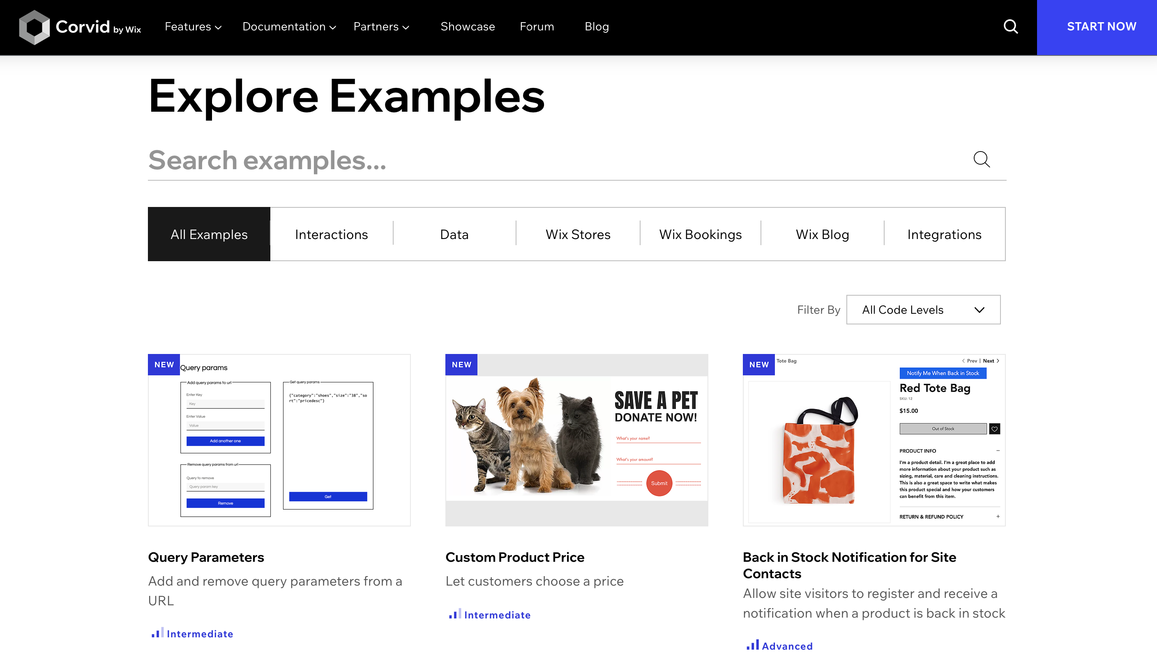Open Back in Stock Notification example title
Viewport: 1157px width, 671px height.
tap(849, 565)
